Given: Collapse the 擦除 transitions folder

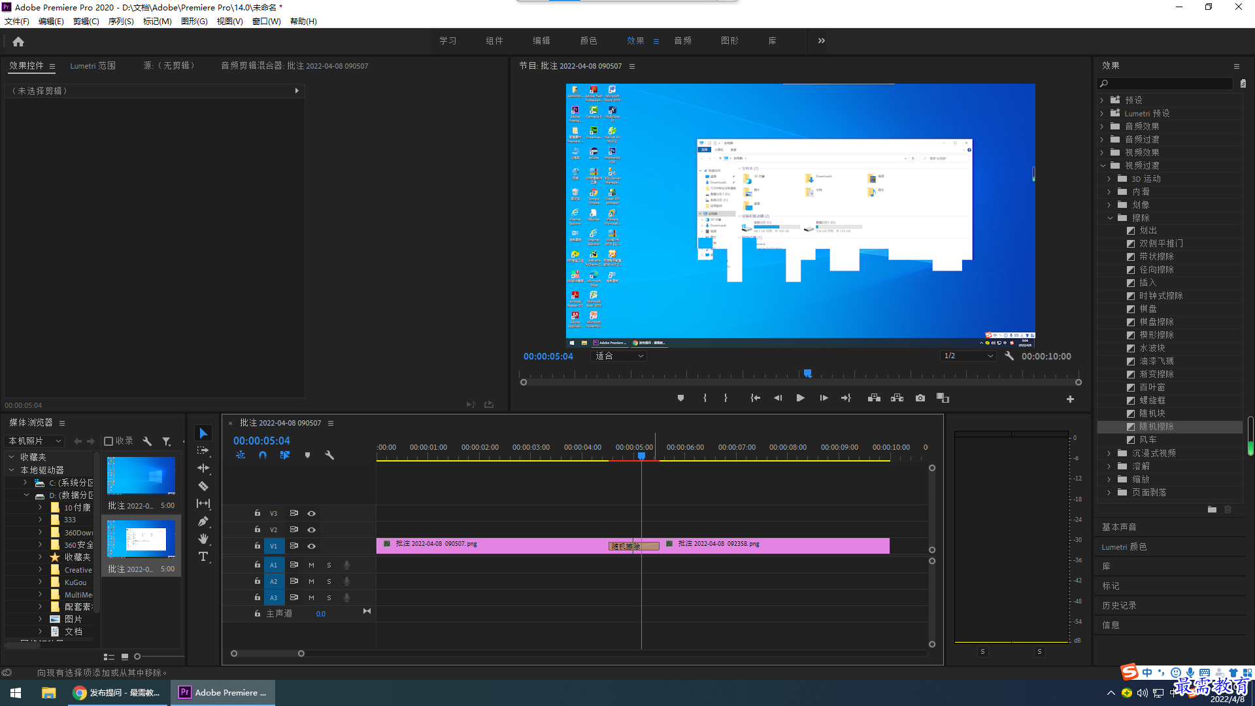Looking at the screenshot, I should 1110,218.
